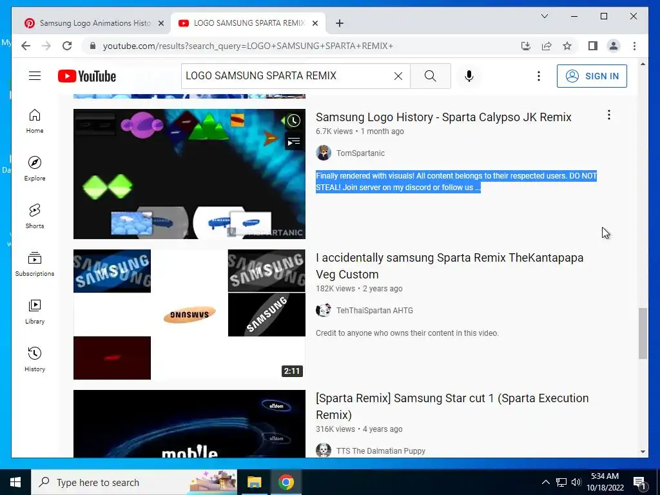
Task: Open the tab search dropdown arrow
Action: click(x=544, y=16)
